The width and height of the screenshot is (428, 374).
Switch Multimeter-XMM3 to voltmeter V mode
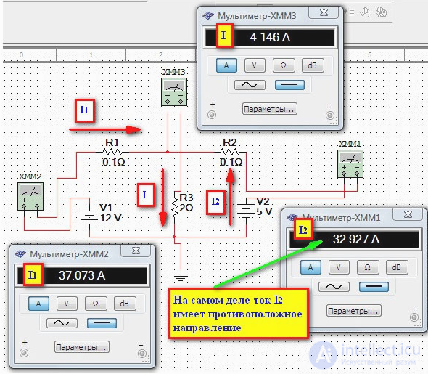coord(255,65)
